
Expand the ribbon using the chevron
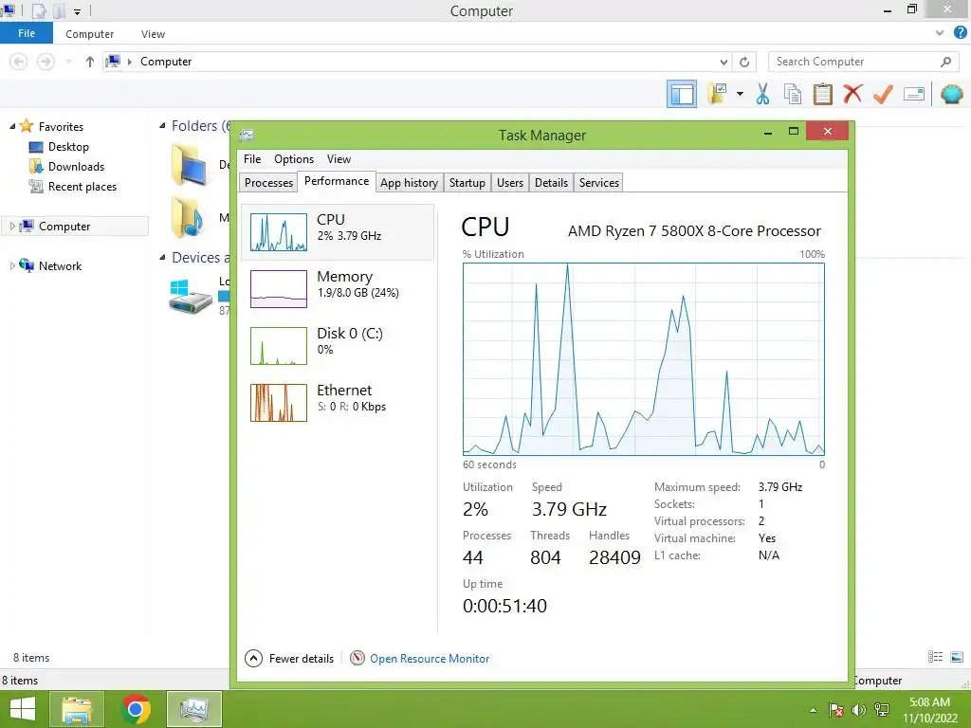[x=940, y=33]
